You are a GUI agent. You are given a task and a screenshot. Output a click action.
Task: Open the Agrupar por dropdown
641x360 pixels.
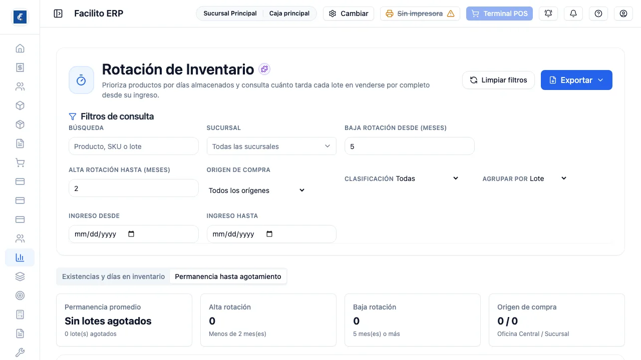click(548, 178)
